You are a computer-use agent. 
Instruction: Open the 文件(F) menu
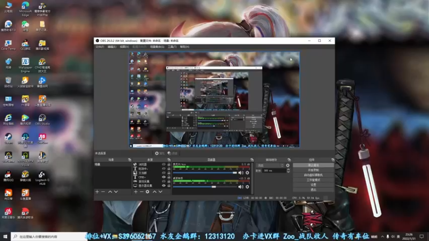(x=100, y=47)
